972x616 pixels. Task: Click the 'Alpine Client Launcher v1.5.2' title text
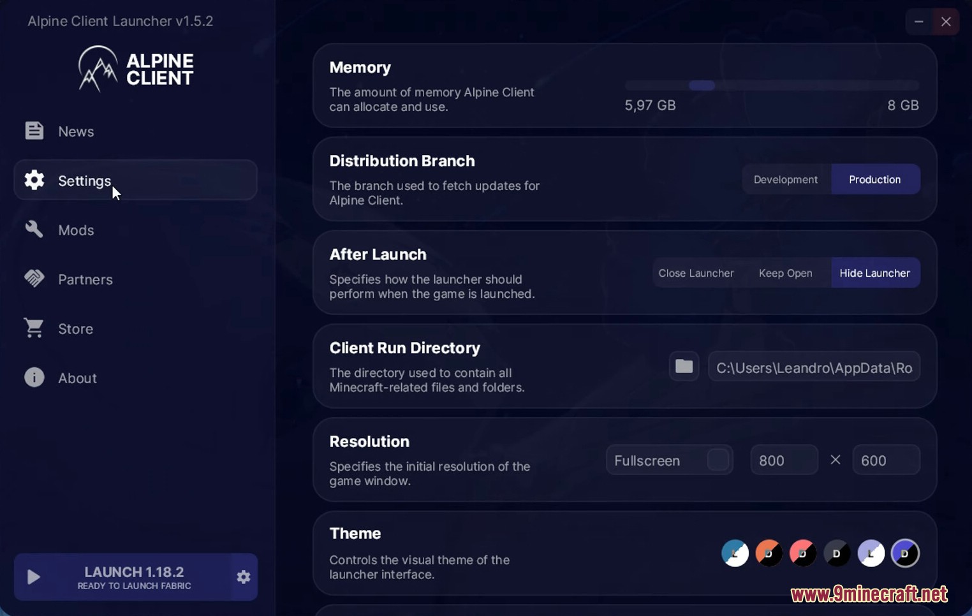(121, 21)
